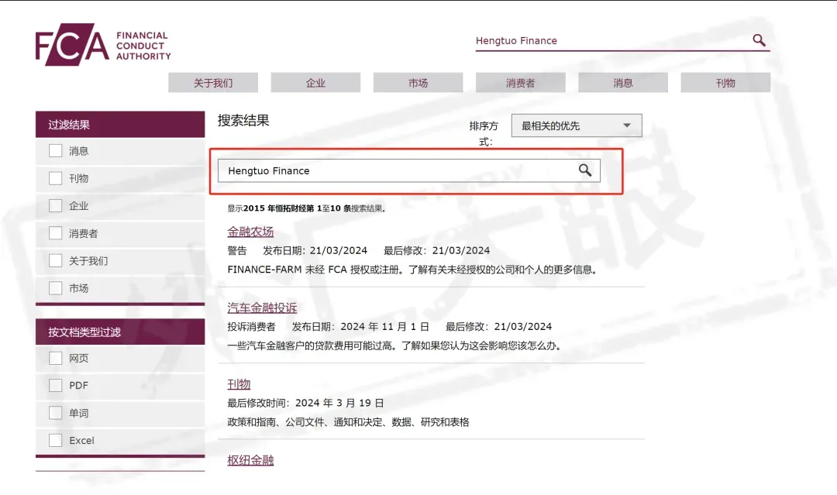Click the FINANCE-FARM 未经 FCA 授权 description text
Screen dimensions: 837x495
click(412, 270)
